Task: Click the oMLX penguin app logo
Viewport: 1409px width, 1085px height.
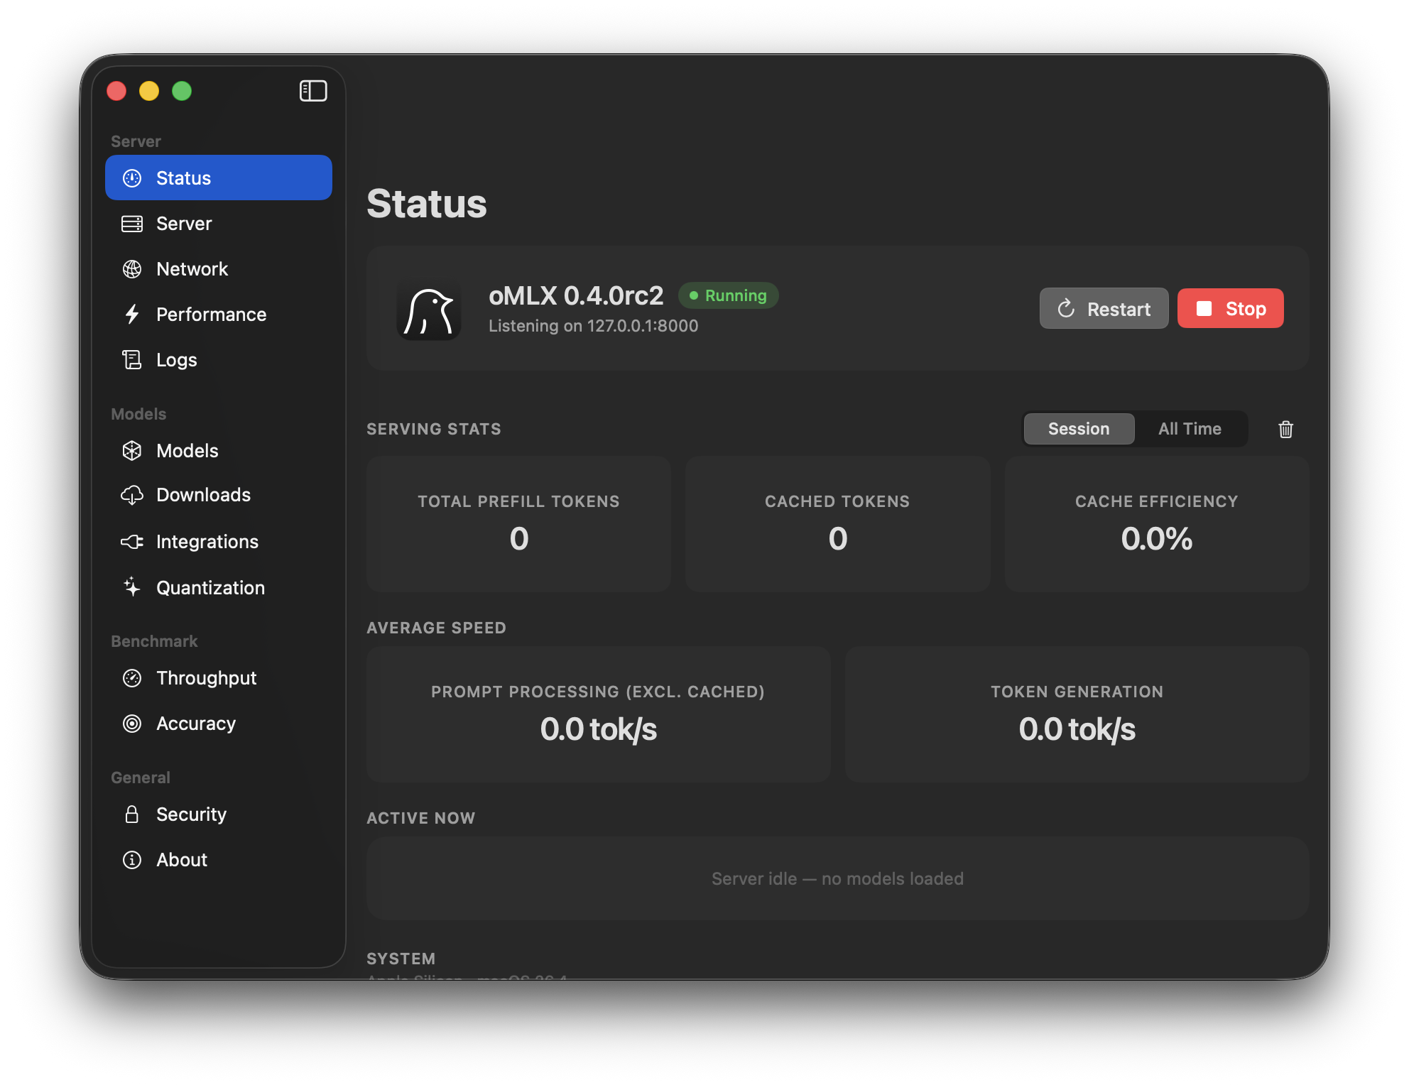Action: [429, 310]
